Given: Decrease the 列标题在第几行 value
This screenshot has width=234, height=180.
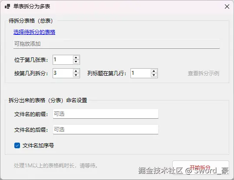Looking at the screenshot, I should tap(154, 75).
